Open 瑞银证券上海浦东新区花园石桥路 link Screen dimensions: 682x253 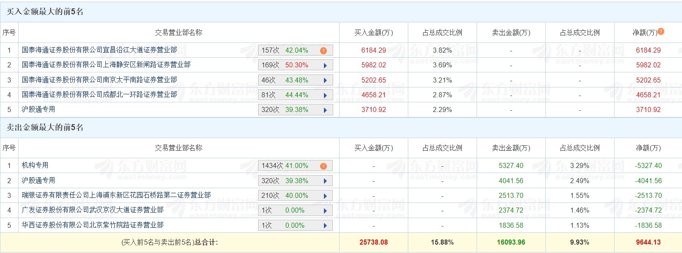pyautogui.click(x=116, y=195)
